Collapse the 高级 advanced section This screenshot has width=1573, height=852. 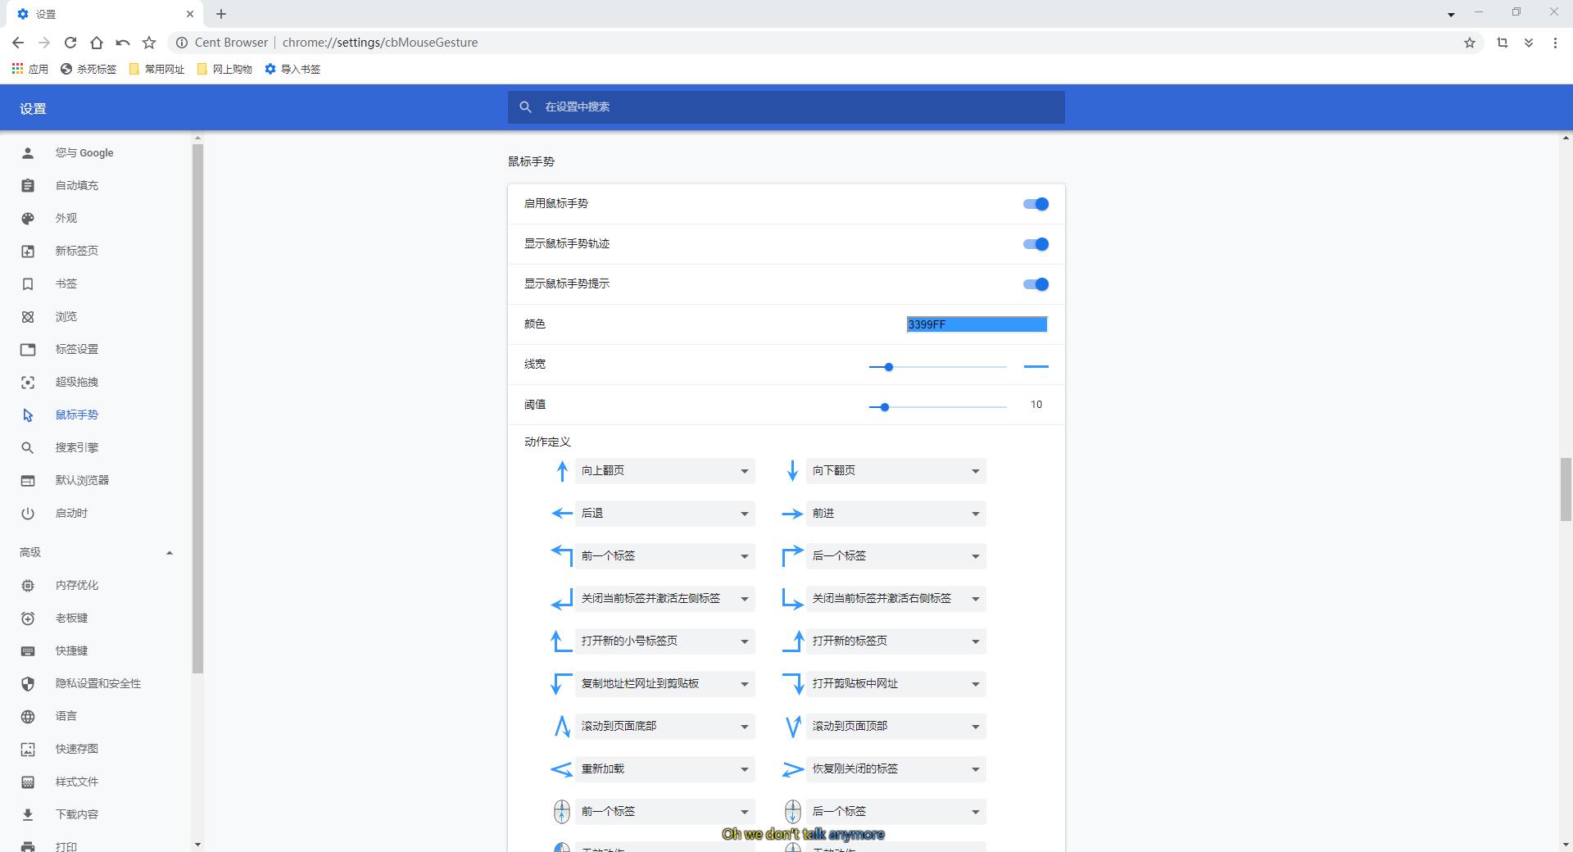(x=170, y=553)
